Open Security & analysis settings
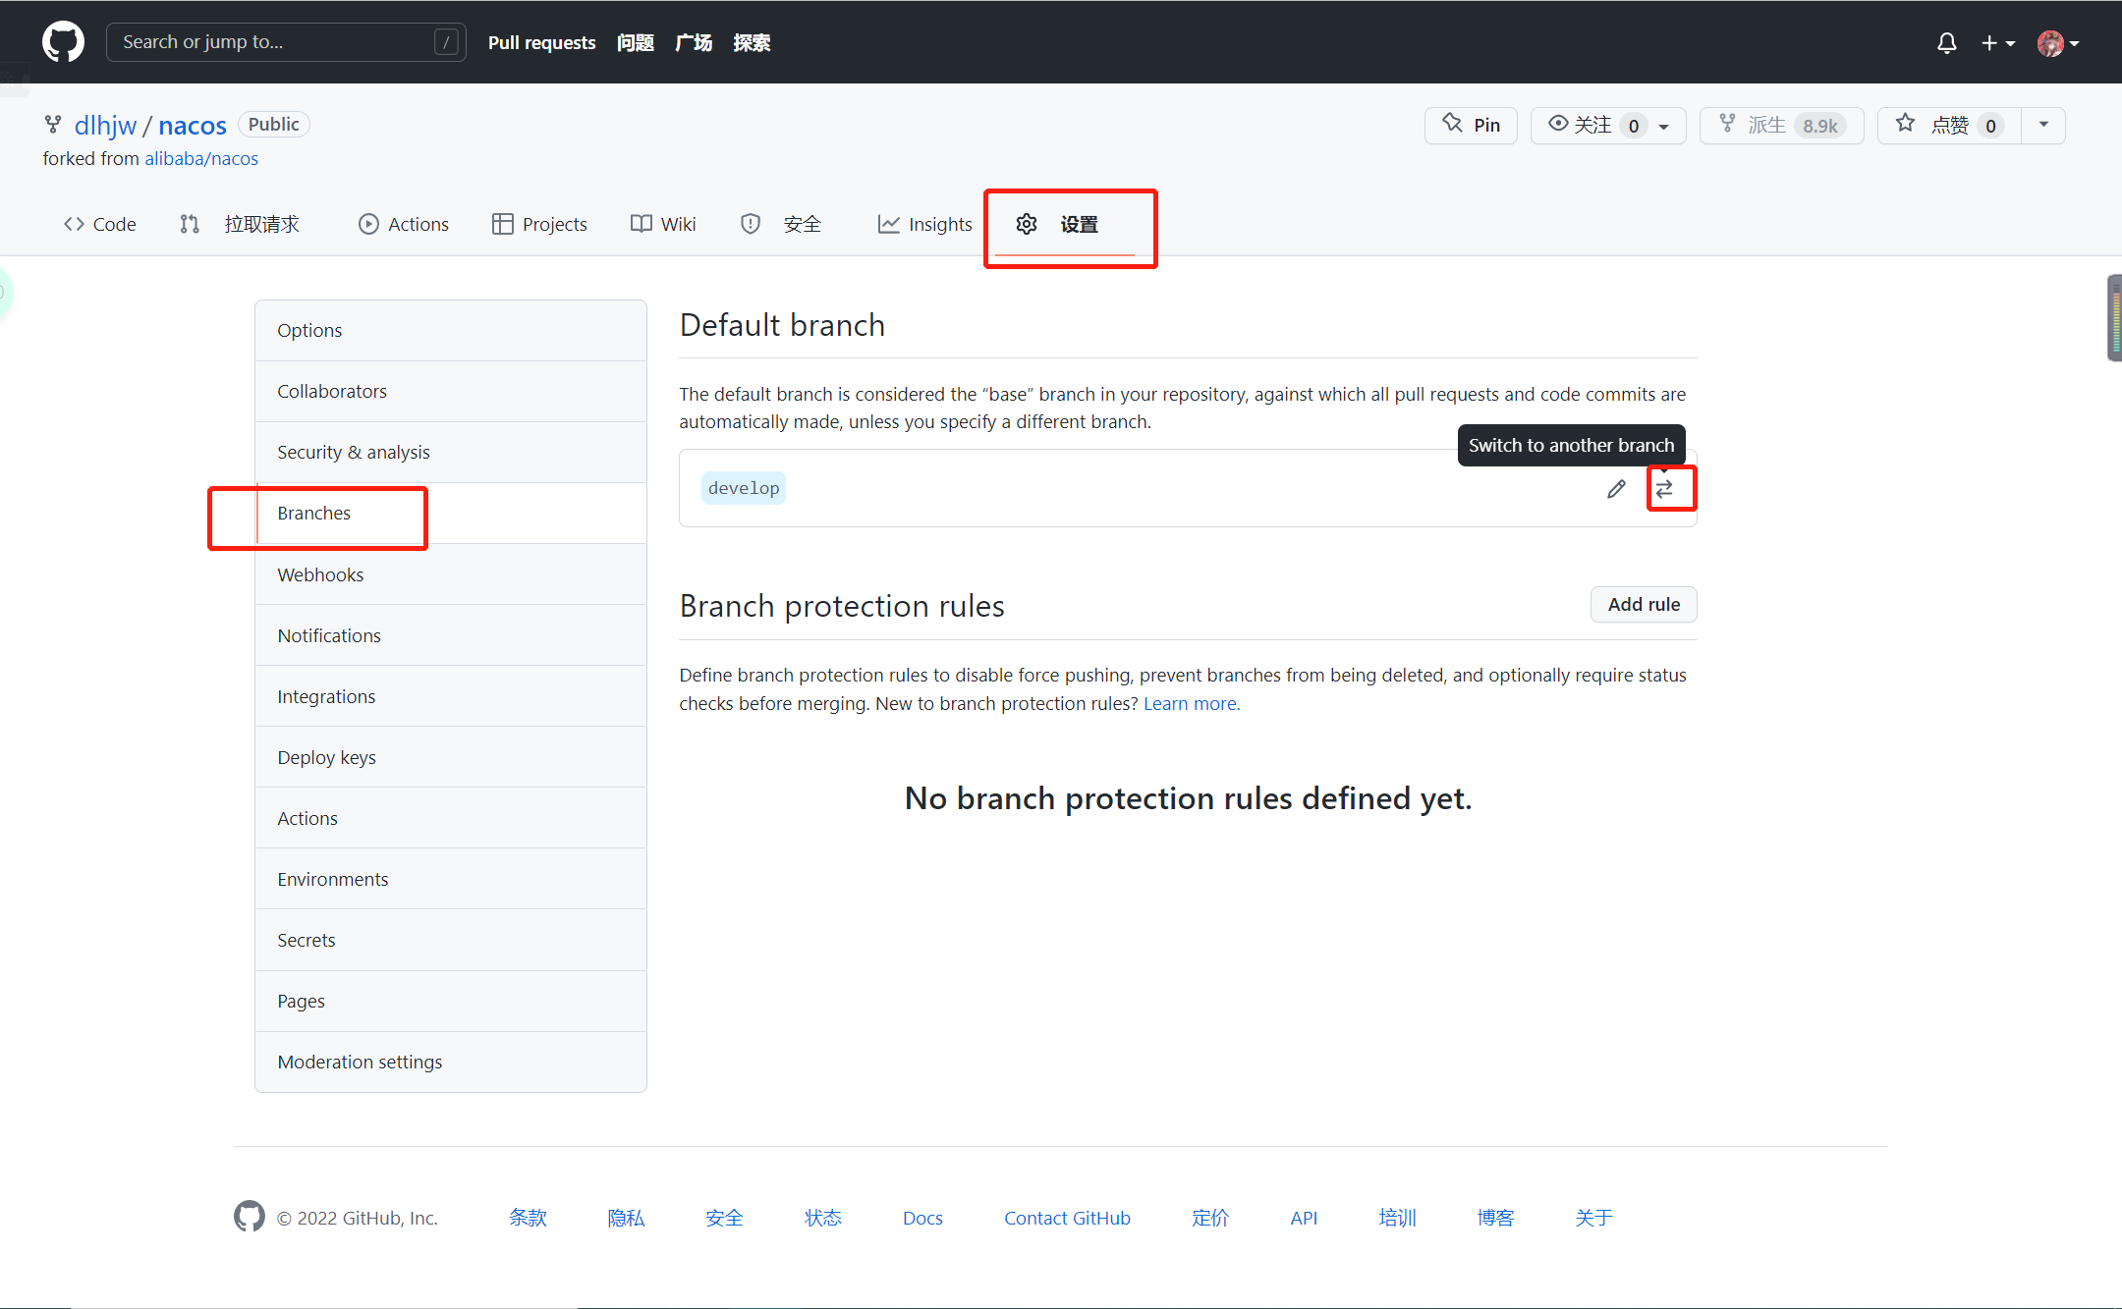Image resolution: width=2122 pixels, height=1309 pixels. tap(451, 452)
